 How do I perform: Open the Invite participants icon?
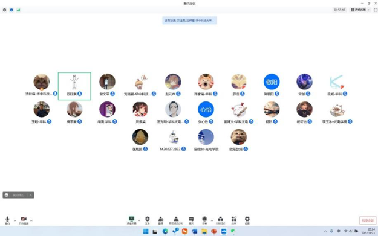pos(160,220)
